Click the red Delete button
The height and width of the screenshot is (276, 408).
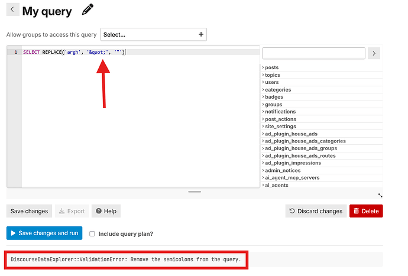tap(366, 211)
